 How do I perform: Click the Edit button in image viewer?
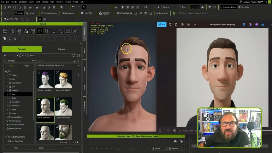click(162, 24)
